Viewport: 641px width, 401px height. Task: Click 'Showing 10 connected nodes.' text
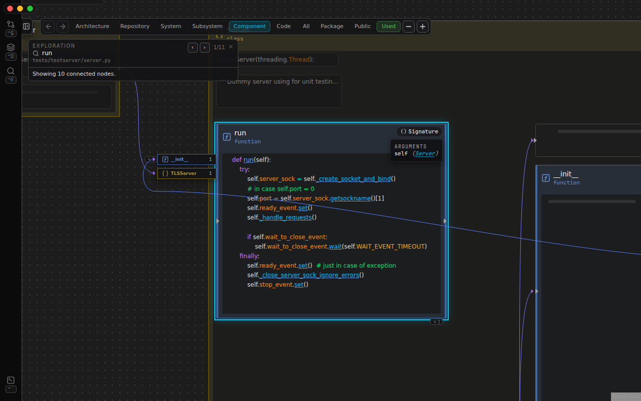(x=74, y=74)
